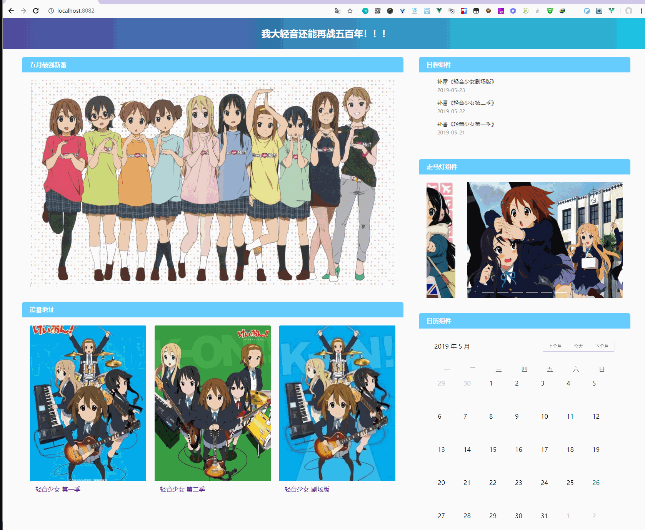
Task: Click the page title 我大轻音还能再战五百年
Action: 324,34
